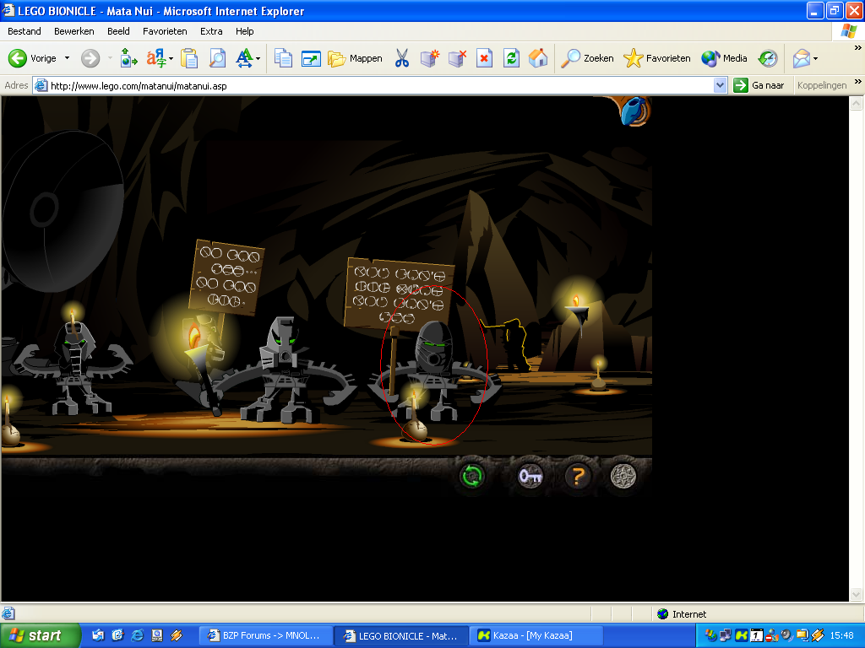
Task: Open Print Preview magnifier page icon
Action: (x=217, y=58)
